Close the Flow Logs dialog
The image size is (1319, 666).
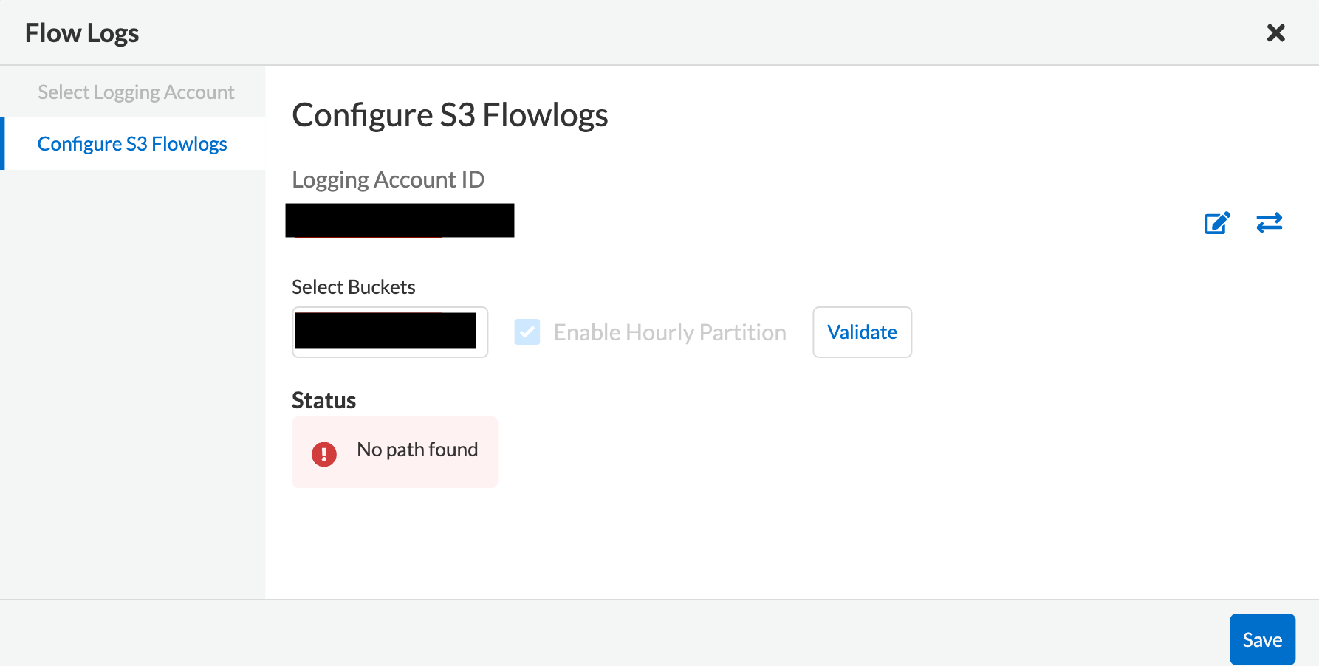coord(1275,33)
